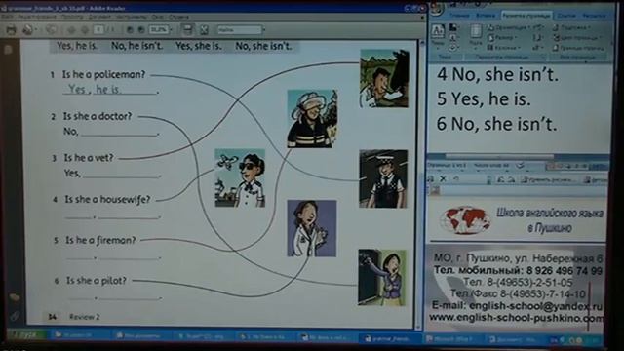Go to the previous page in Adobe Reader
The image size is (624, 351).
click(x=71, y=30)
